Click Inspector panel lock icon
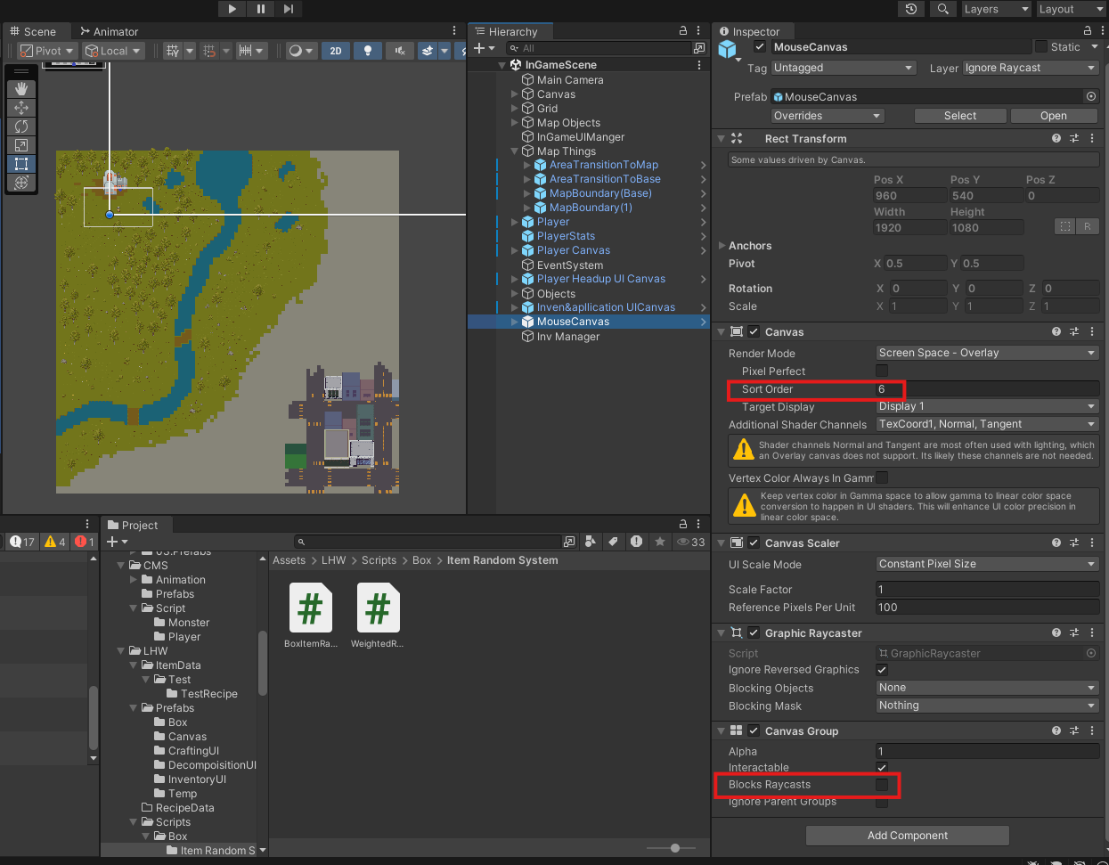The width and height of the screenshot is (1109, 865). 1087,31
